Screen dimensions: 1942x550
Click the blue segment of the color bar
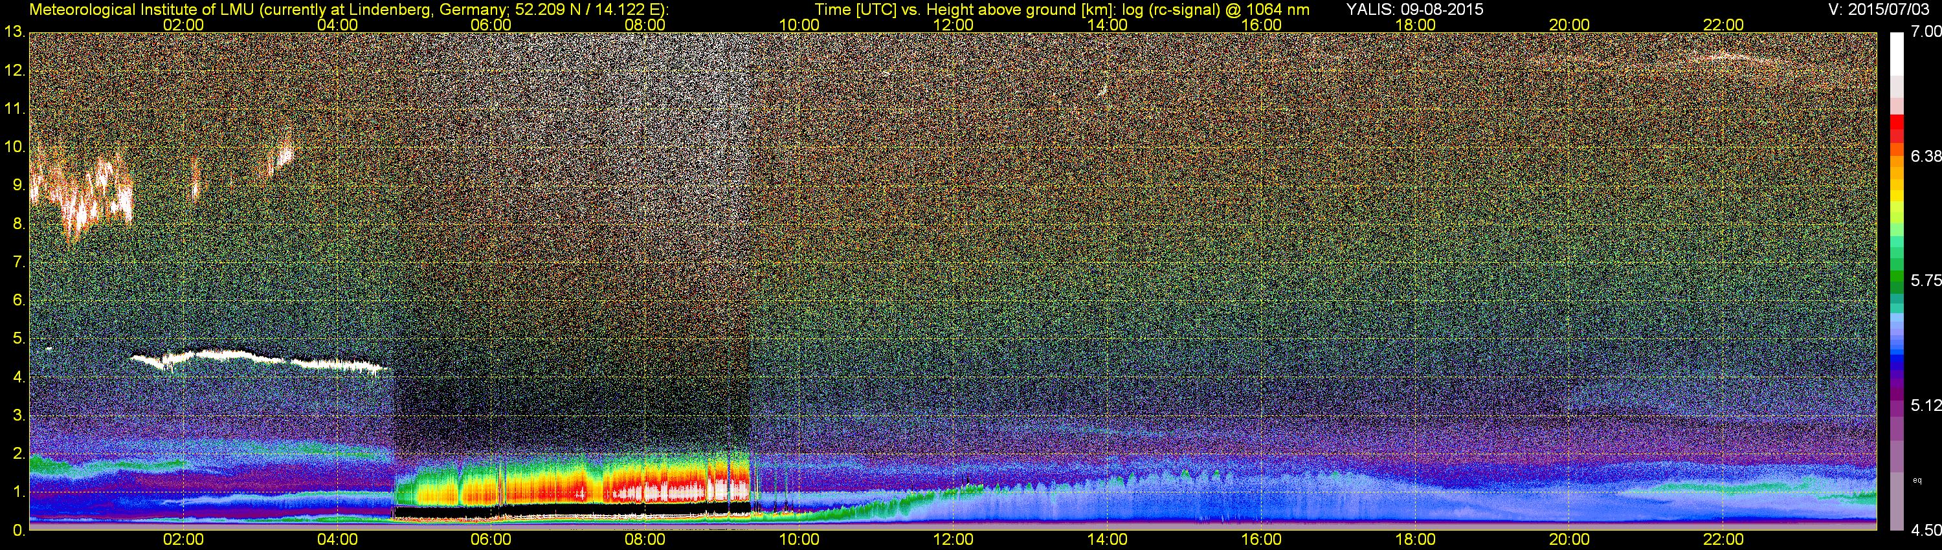pos(1895,362)
